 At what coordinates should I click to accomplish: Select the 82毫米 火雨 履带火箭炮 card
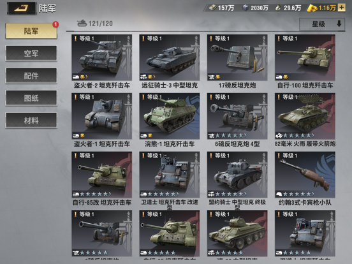coord(305,121)
